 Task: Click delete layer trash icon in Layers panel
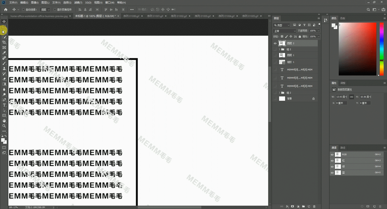tap(314, 206)
